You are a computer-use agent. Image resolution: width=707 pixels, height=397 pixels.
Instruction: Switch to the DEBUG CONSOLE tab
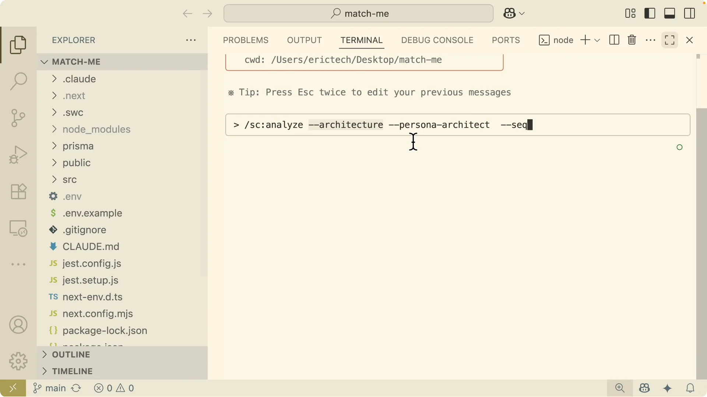click(437, 40)
